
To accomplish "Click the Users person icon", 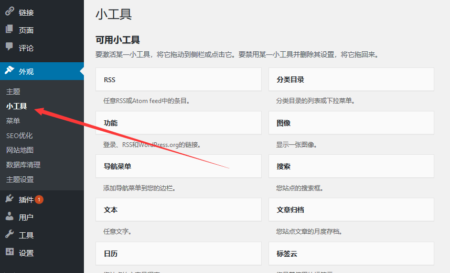I will coord(9,217).
